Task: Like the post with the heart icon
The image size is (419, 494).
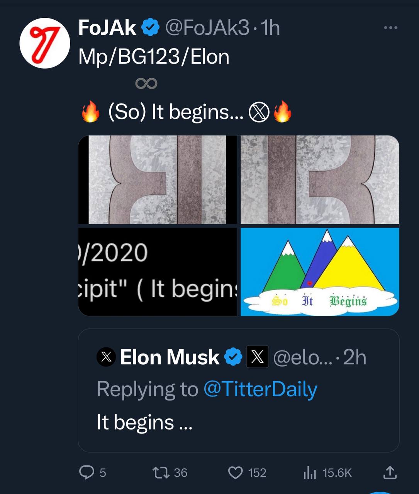Action: (236, 472)
